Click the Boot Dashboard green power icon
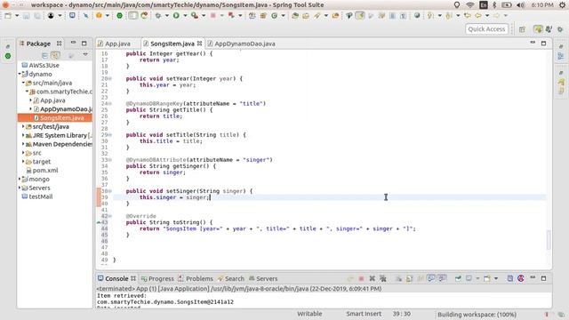The height and width of the screenshot is (320, 569). pos(119,16)
